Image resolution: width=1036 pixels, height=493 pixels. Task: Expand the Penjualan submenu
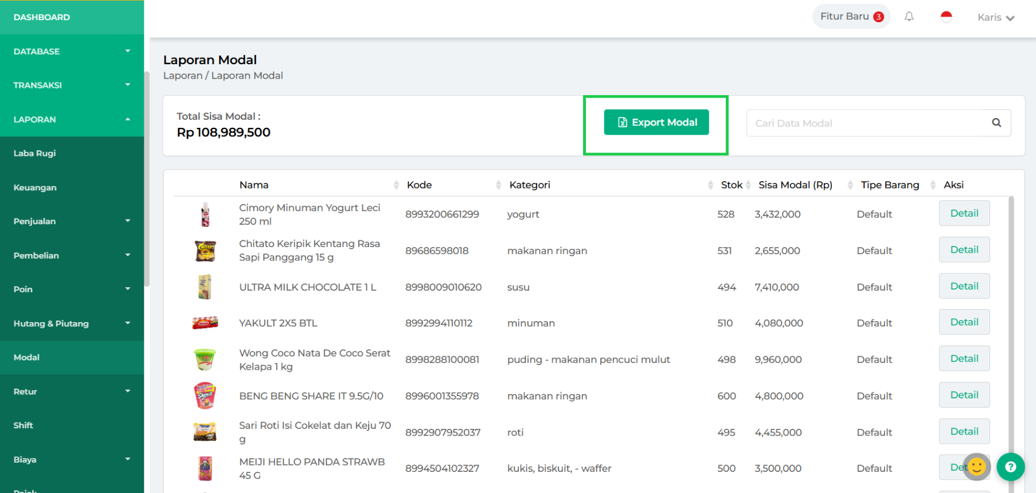tap(72, 221)
